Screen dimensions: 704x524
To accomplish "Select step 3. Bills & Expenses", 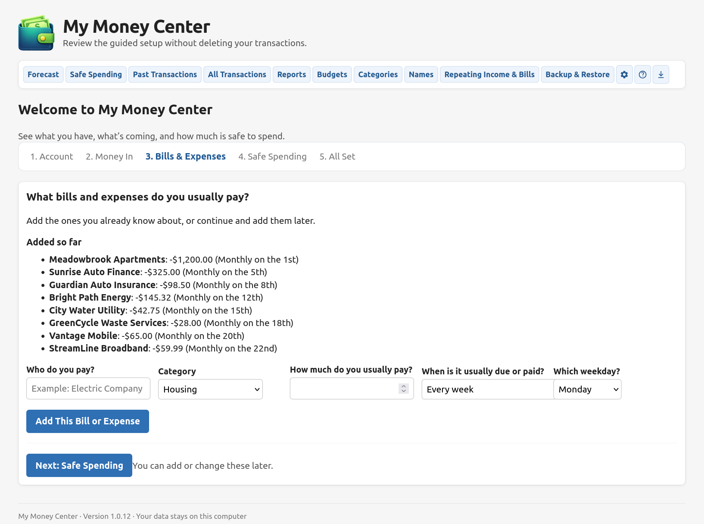I will click(186, 157).
